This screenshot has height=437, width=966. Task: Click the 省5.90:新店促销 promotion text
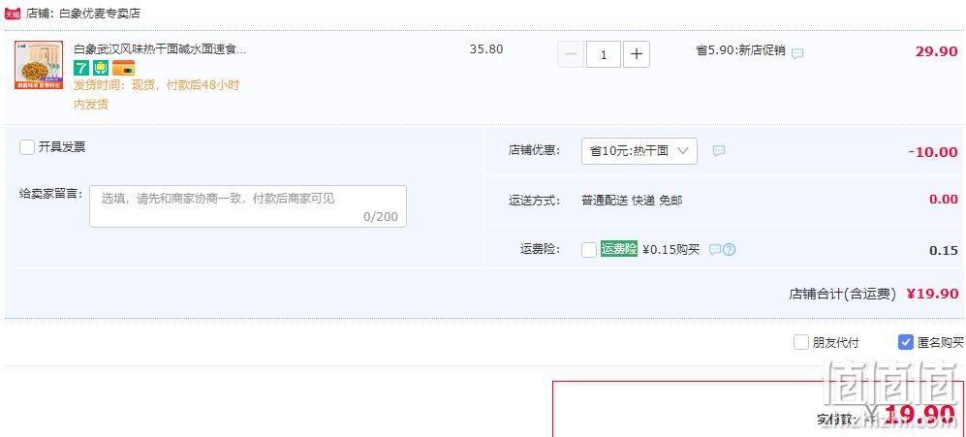click(x=740, y=51)
